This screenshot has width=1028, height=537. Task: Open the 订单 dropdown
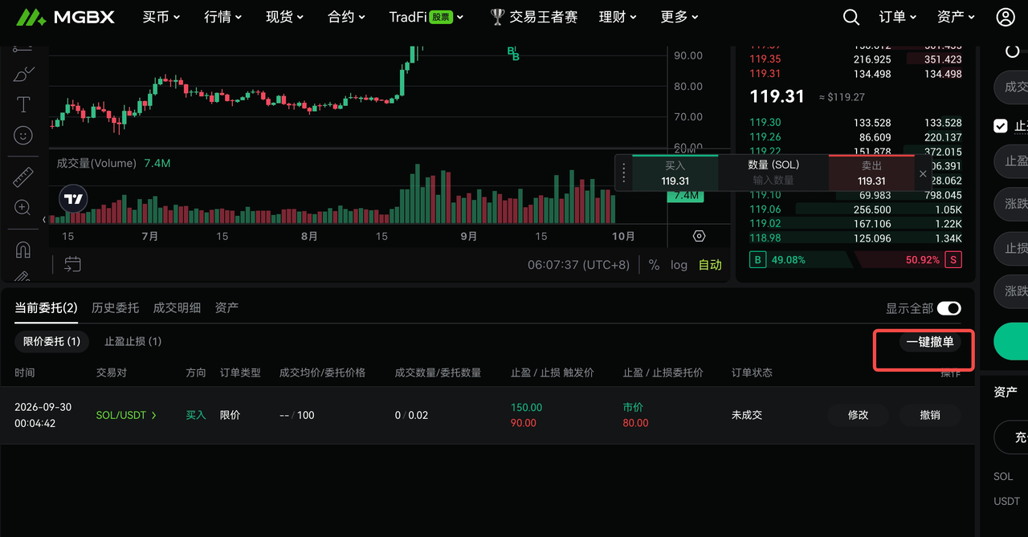pyautogui.click(x=898, y=17)
